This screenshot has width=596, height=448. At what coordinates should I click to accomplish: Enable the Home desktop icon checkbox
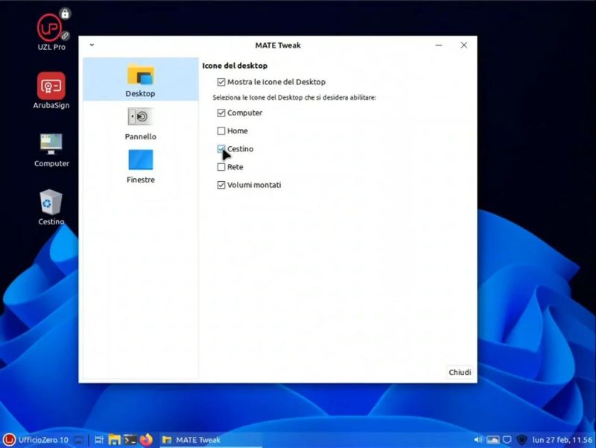(221, 130)
